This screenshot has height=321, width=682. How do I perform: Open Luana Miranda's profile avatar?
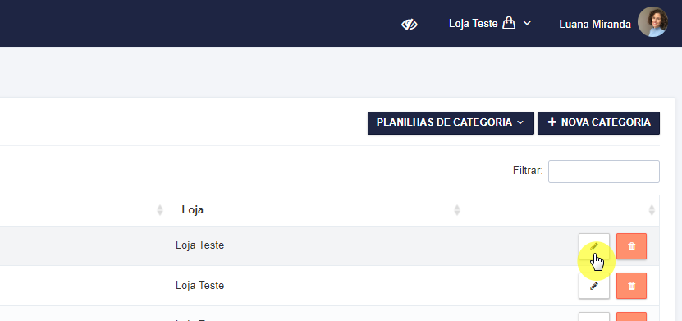(x=652, y=21)
